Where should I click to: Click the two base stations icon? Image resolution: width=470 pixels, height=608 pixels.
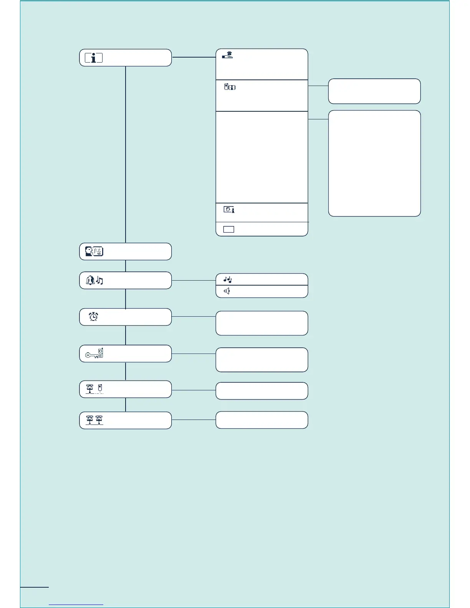[x=94, y=420]
